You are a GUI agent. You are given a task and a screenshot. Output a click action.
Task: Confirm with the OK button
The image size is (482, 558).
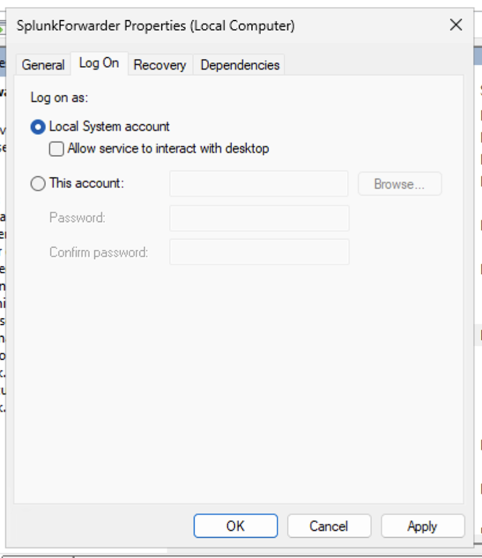click(236, 526)
